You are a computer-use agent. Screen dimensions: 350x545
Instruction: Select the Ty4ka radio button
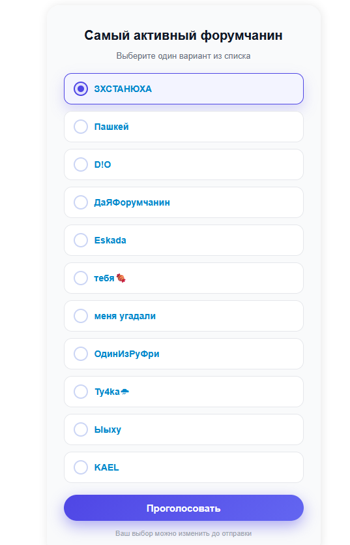[81, 392]
